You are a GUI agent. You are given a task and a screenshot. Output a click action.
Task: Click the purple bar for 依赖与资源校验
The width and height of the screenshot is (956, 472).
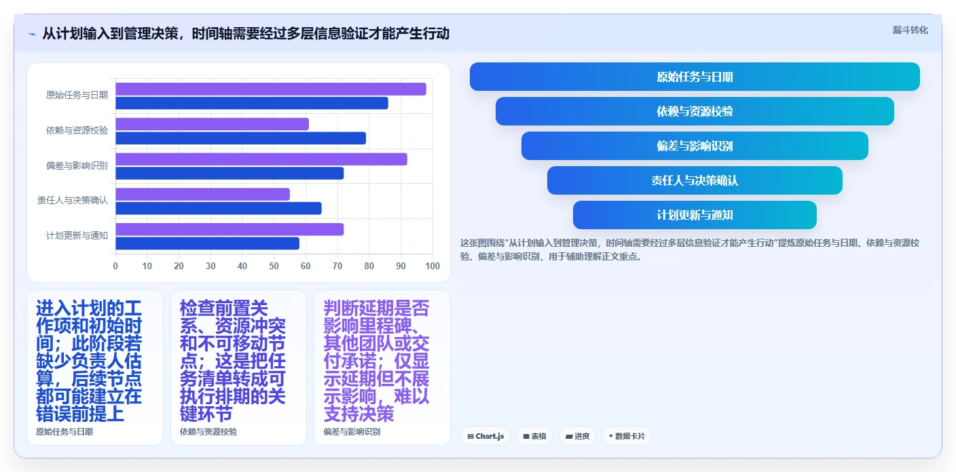(x=212, y=124)
